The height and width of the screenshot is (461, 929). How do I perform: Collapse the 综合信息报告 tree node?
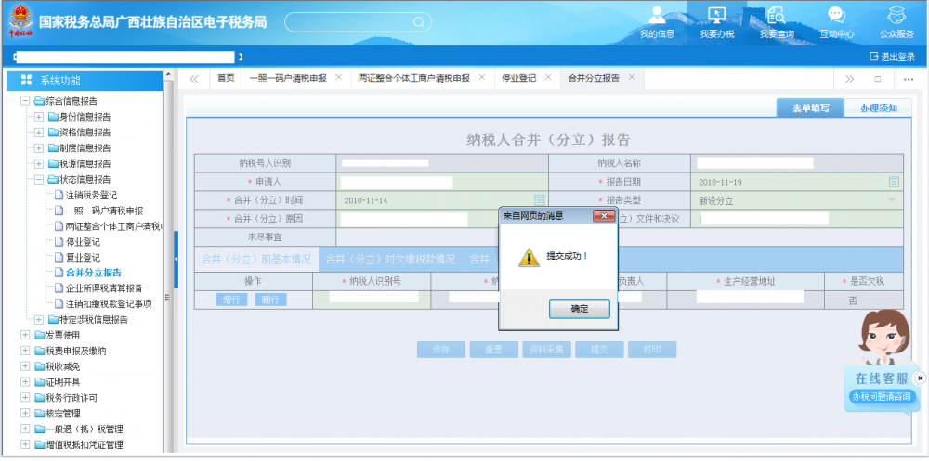click(x=25, y=101)
